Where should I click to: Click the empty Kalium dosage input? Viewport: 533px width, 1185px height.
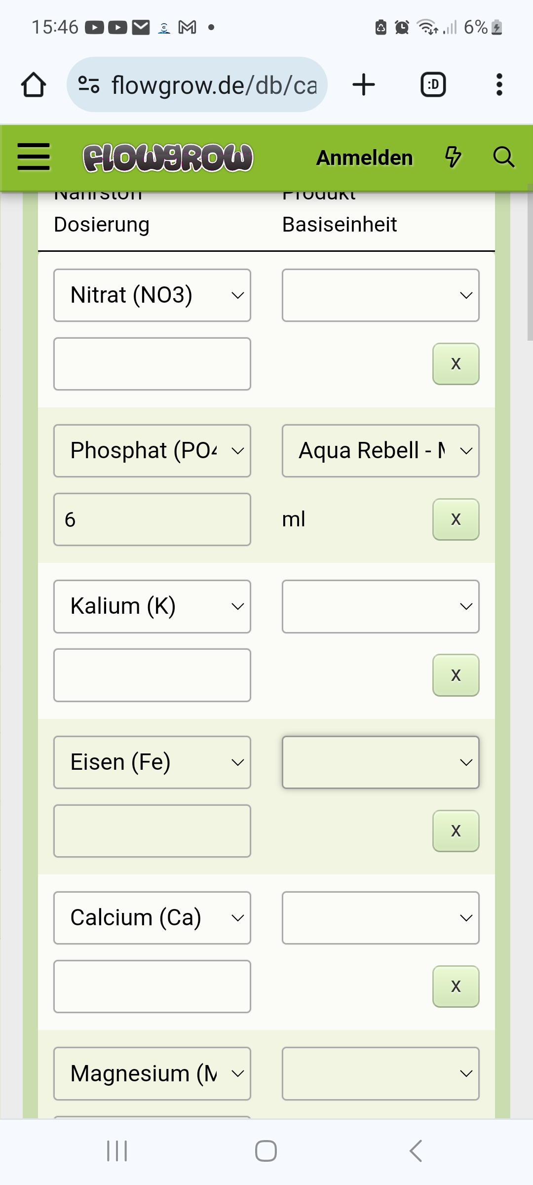pos(152,675)
